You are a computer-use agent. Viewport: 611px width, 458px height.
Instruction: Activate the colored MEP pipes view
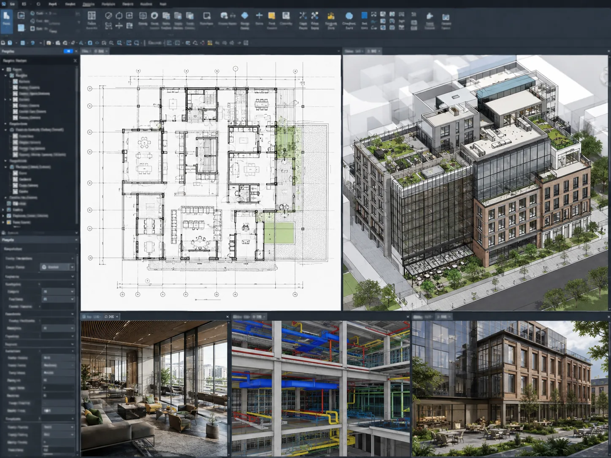pyautogui.click(x=321, y=388)
